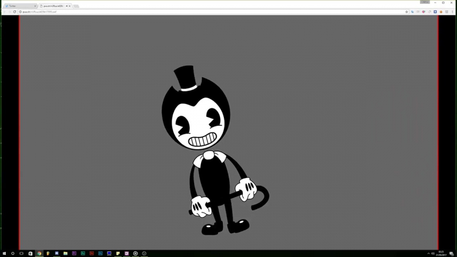
Task: Reload the current page
Action: 15,11
